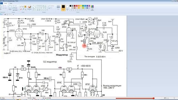This screenshot has height=100, width=178.
Task: Click Redo in quick access toolbar
Action: 3,14
